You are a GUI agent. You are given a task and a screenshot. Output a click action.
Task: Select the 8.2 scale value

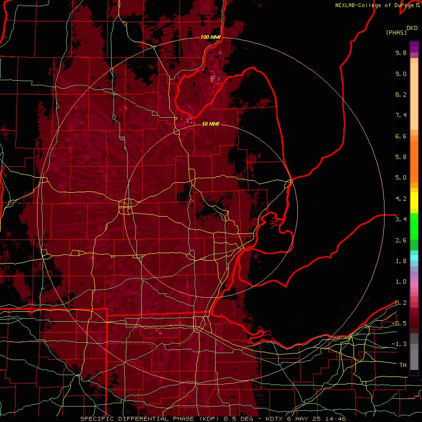pos(401,94)
